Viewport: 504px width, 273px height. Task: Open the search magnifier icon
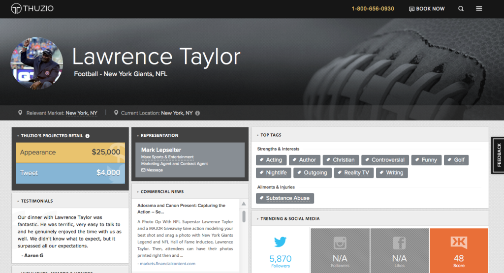click(x=461, y=9)
